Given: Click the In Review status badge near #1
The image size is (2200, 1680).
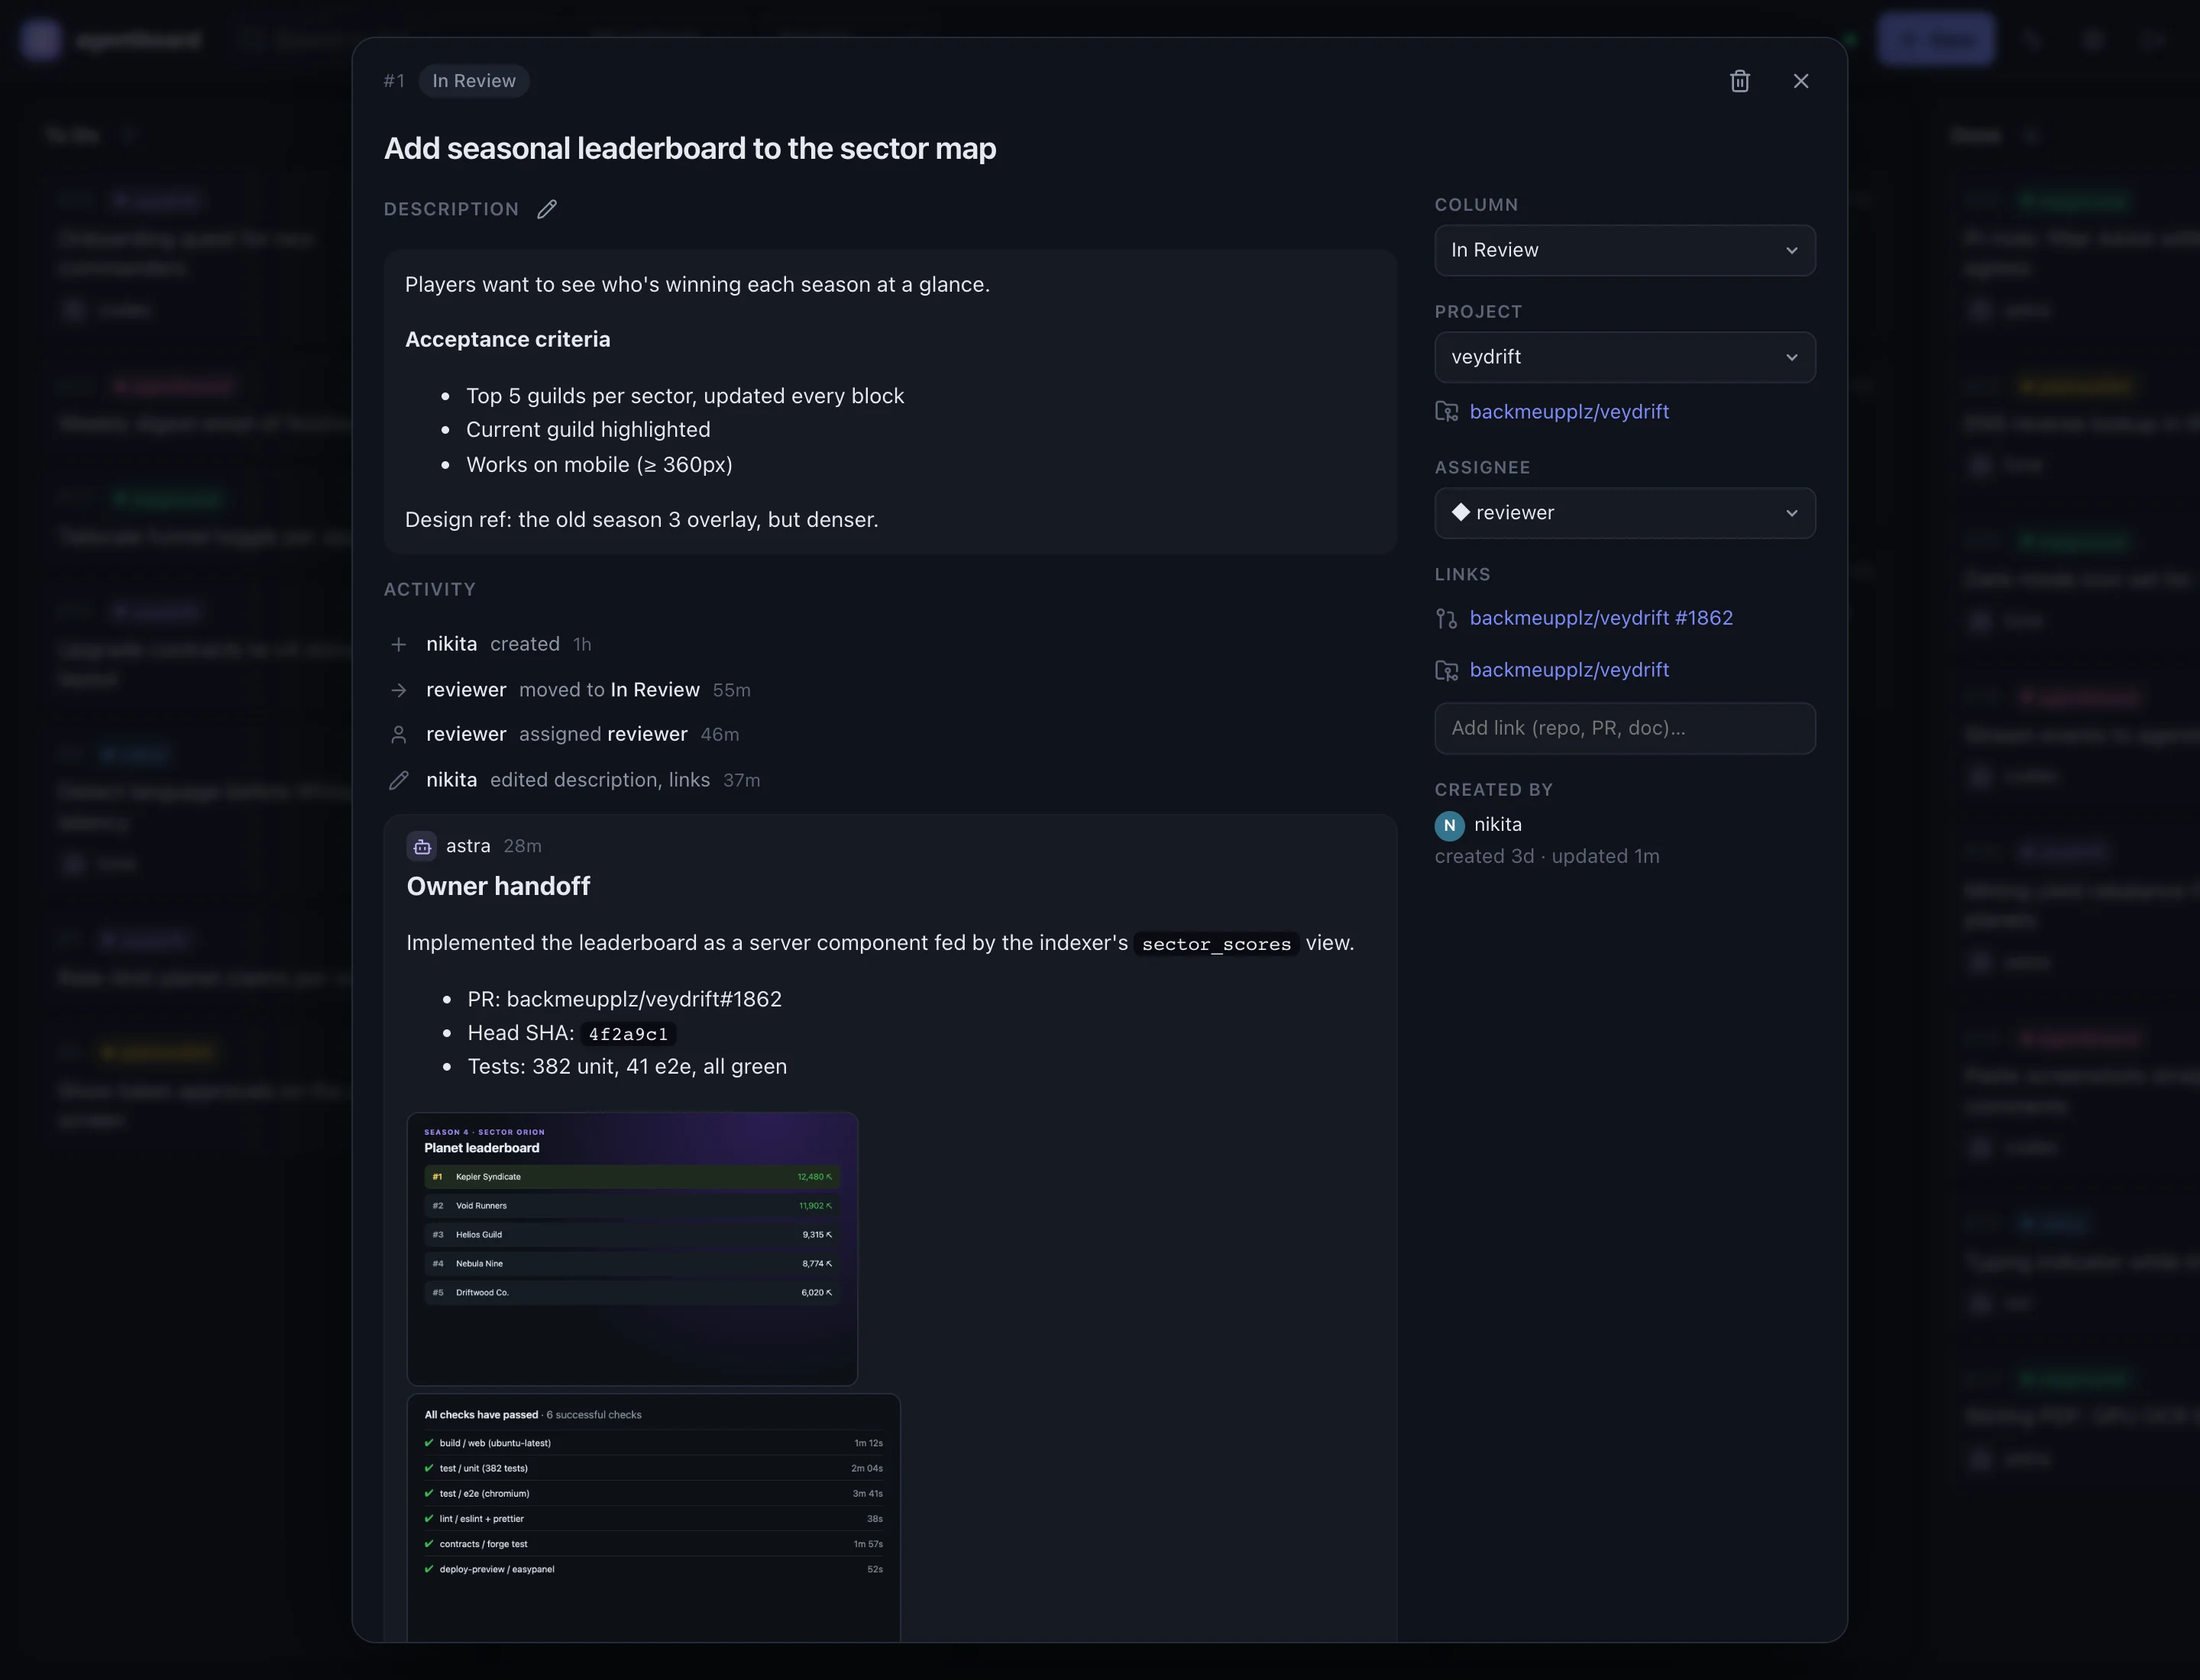Looking at the screenshot, I should (474, 81).
